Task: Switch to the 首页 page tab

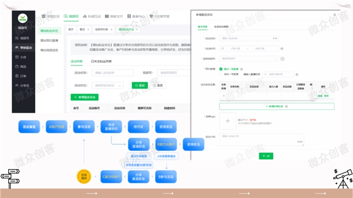Action: click(71, 29)
